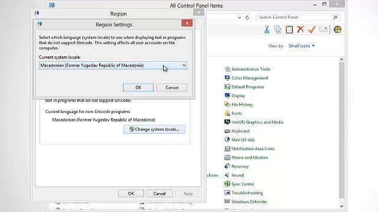Open Color Management item
Image resolution: width=378 pixels, height=212 pixels.
[x=246, y=78]
